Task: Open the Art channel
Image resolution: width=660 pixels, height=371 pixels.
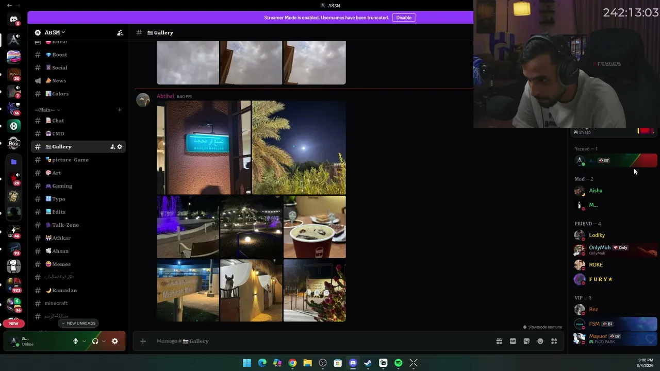Action: tap(78, 173)
